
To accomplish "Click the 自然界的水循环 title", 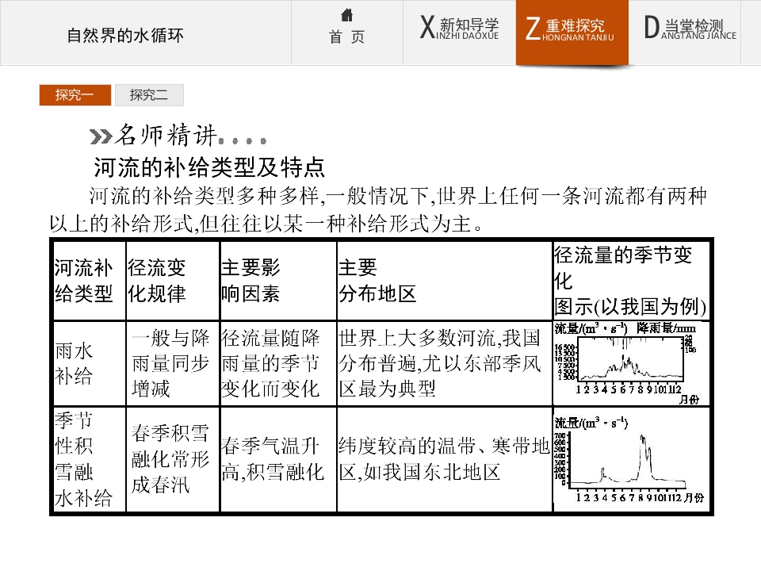I will (125, 36).
